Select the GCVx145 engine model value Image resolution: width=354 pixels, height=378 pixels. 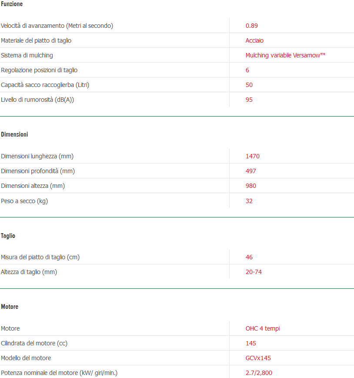(x=258, y=358)
